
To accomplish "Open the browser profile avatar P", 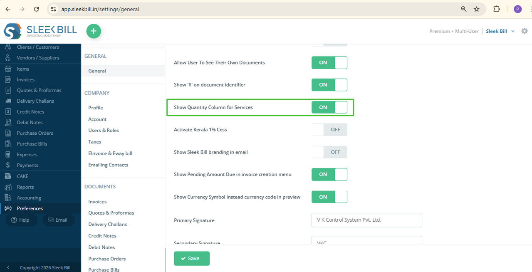I will click(518, 9).
